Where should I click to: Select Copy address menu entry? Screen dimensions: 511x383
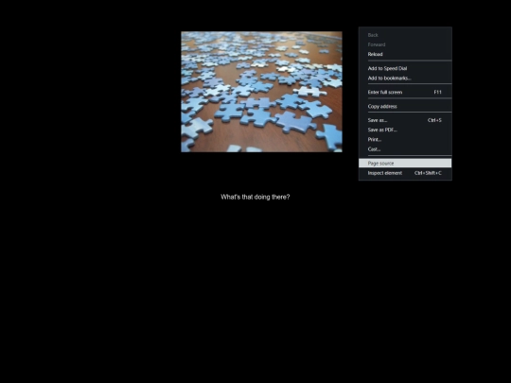405,106
